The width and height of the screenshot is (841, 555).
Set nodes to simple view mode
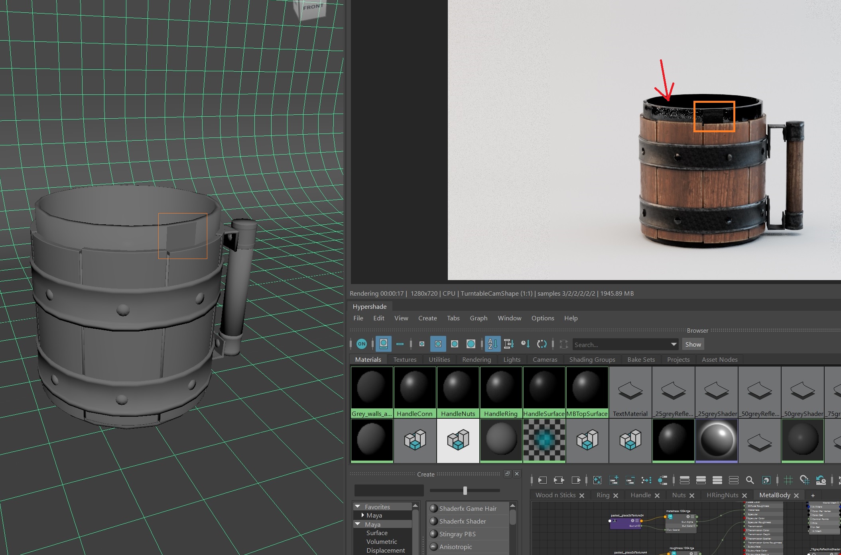[x=684, y=480]
